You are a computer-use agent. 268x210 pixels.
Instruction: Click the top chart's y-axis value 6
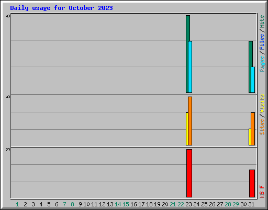[8, 16]
